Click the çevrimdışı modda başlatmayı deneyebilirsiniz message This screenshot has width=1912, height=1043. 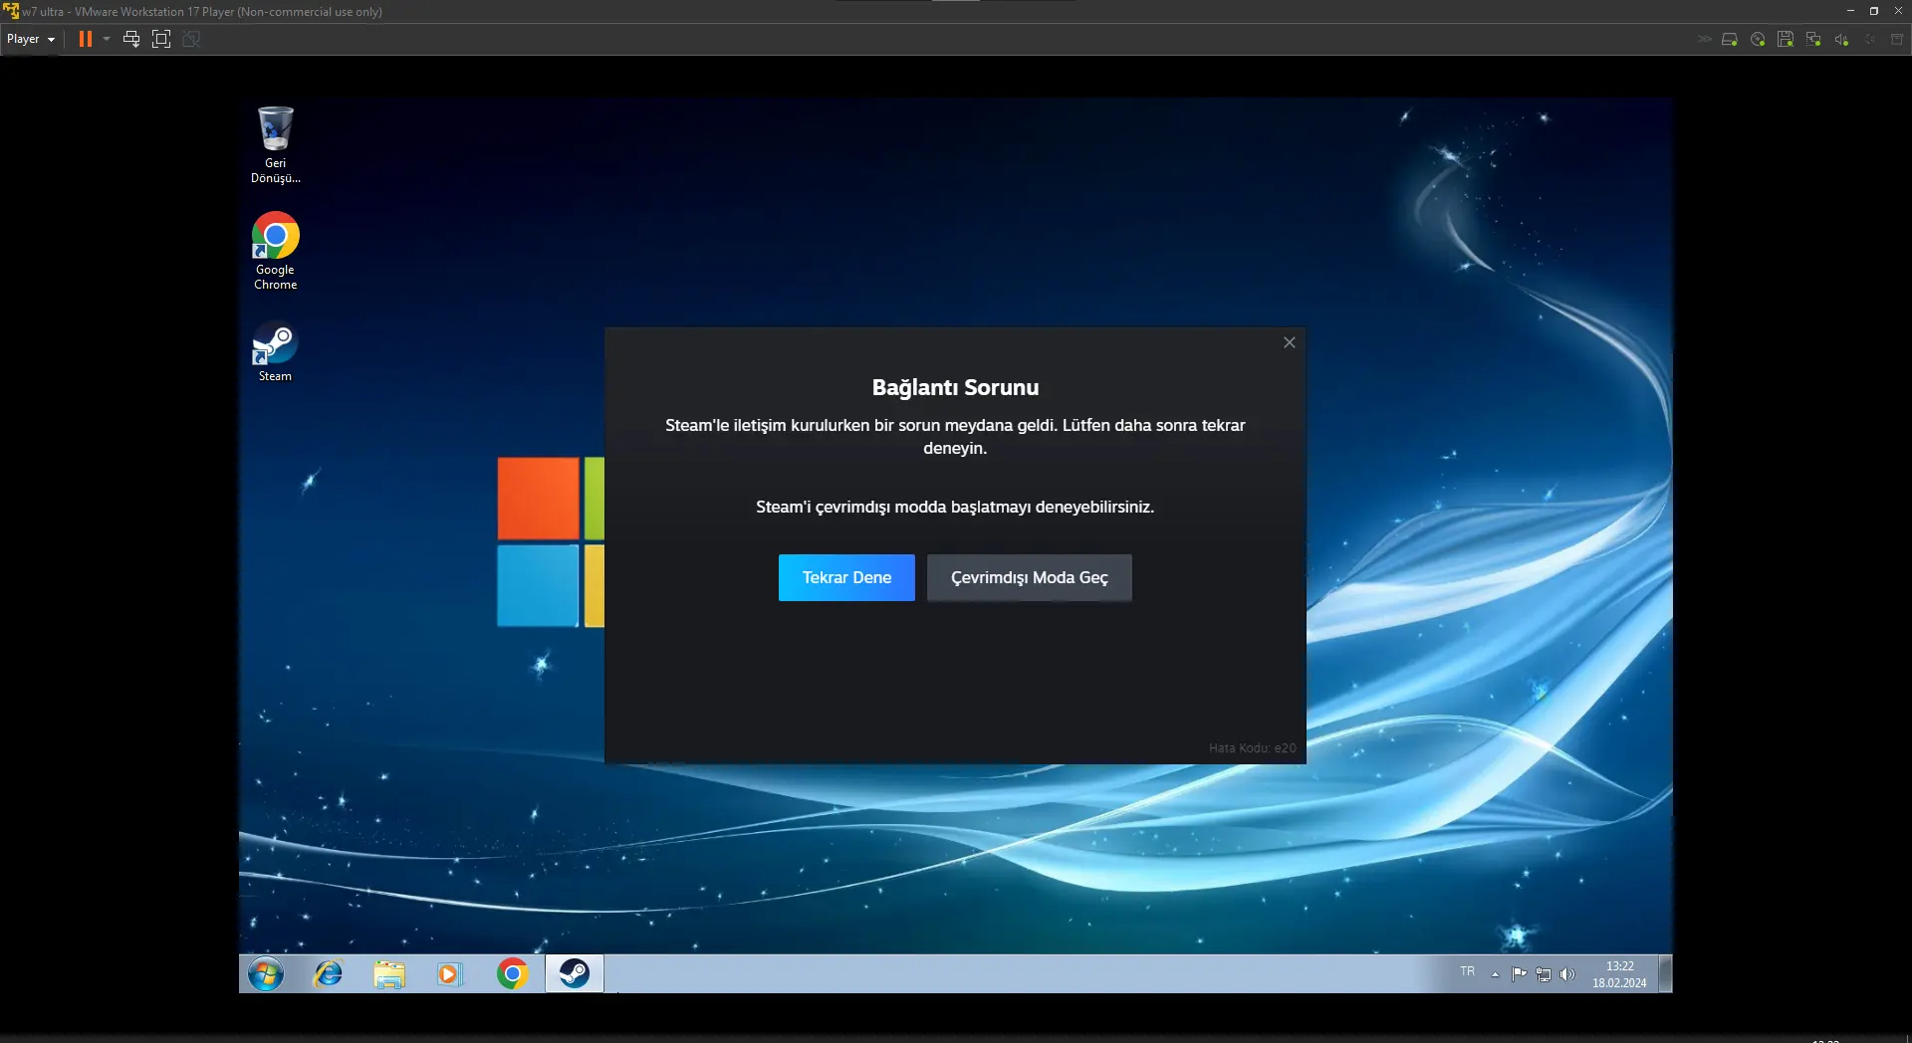(955, 507)
